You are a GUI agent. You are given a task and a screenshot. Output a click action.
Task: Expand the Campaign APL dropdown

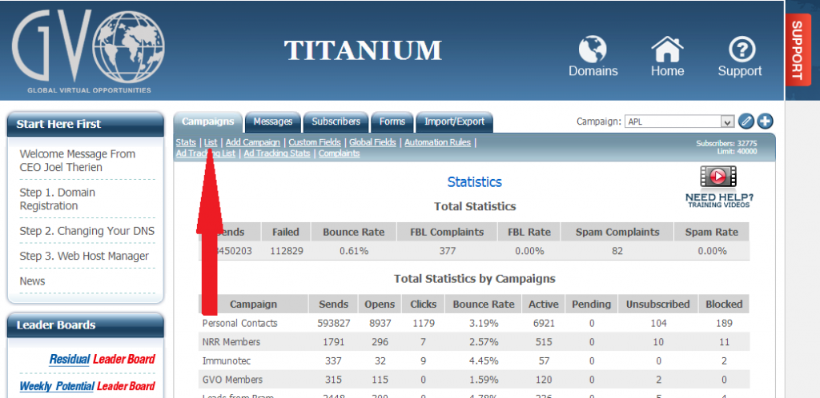pos(726,121)
